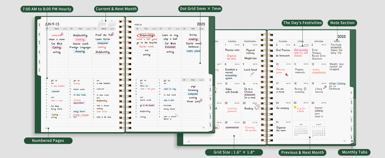The width and height of the screenshot is (385, 158).
Task: Click the 'Monthly Tabs' badge
Action: (354, 152)
